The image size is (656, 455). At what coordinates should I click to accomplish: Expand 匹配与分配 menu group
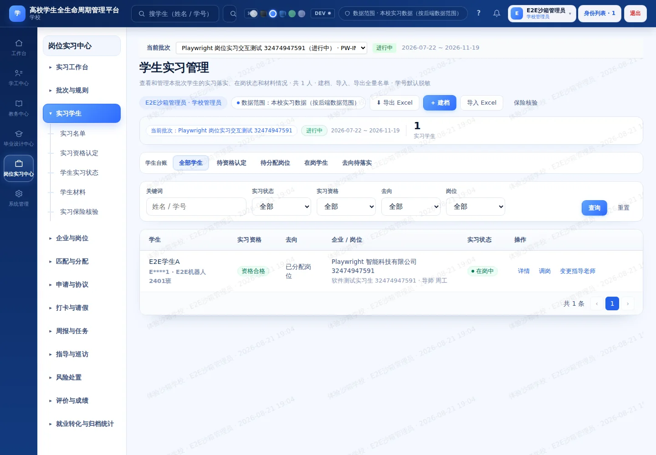82,262
